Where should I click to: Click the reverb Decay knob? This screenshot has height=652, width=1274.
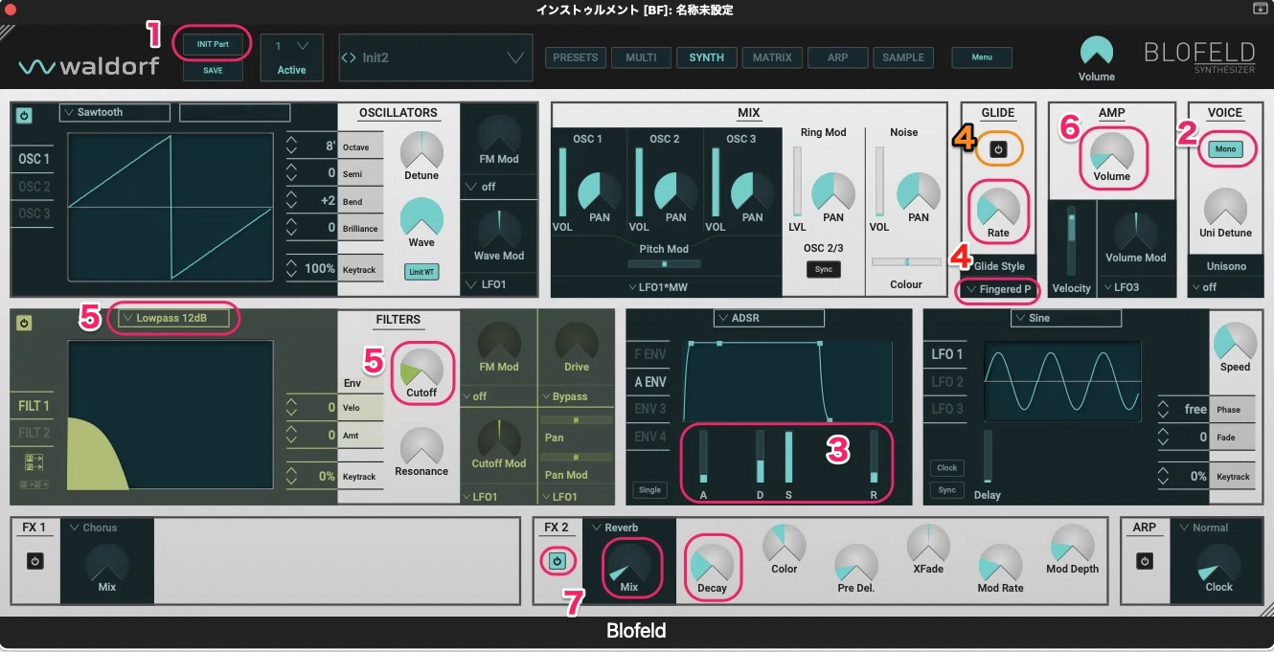click(x=712, y=566)
